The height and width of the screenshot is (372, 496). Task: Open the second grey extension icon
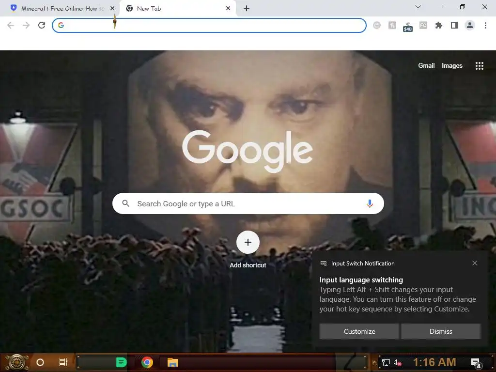(x=392, y=25)
